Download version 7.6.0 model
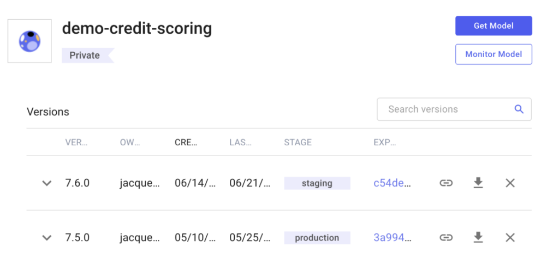The height and width of the screenshot is (278, 559). 478,183
